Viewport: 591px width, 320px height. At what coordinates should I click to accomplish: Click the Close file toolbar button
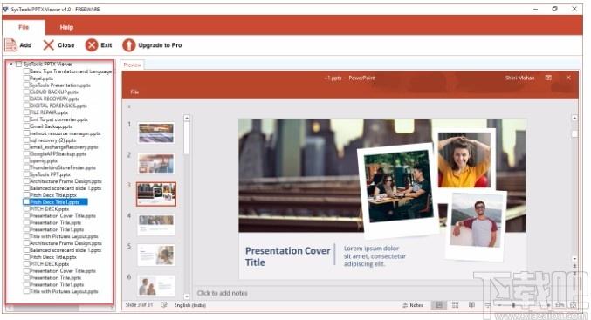(58, 45)
